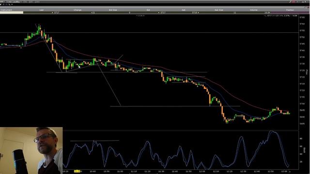This screenshot has height=174, width=310.
Task: Select the Change value +21
Action: click(93, 13)
